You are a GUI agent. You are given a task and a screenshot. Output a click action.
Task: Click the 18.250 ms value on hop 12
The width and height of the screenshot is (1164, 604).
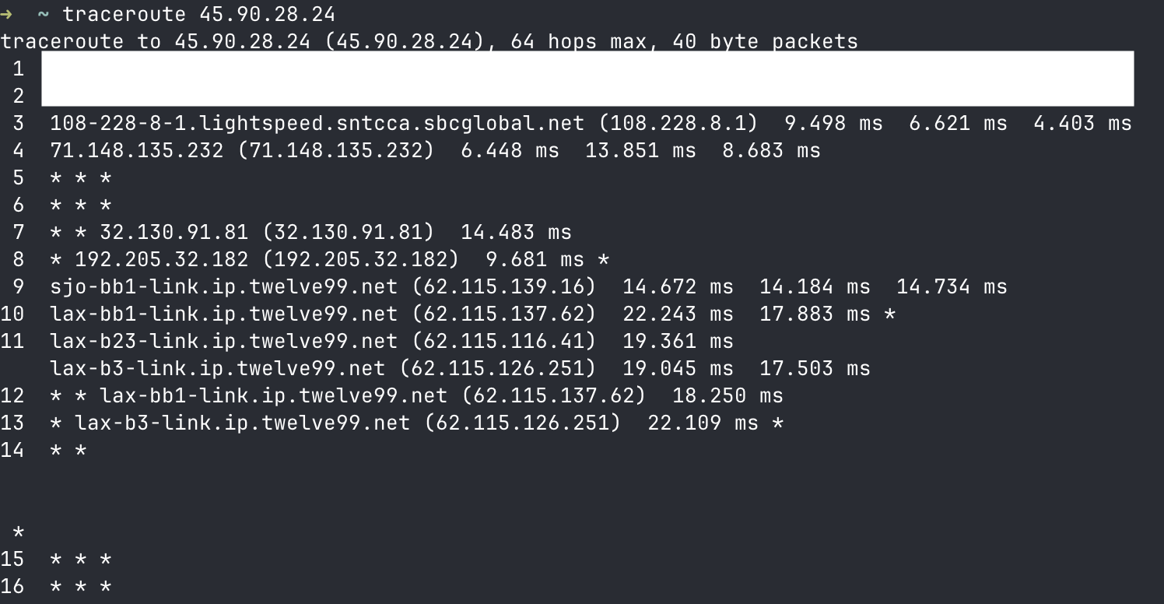pos(727,395)
